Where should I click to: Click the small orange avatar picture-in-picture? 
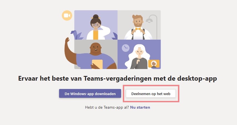(154, 64)
